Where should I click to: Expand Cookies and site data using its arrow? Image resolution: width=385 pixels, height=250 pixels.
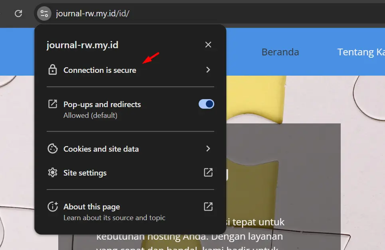click(x=208, y=148)
